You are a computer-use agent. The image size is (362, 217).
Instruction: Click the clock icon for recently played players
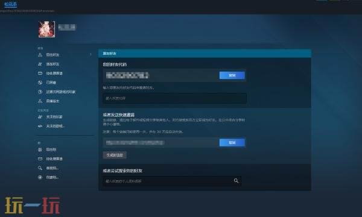click(40, 92)
